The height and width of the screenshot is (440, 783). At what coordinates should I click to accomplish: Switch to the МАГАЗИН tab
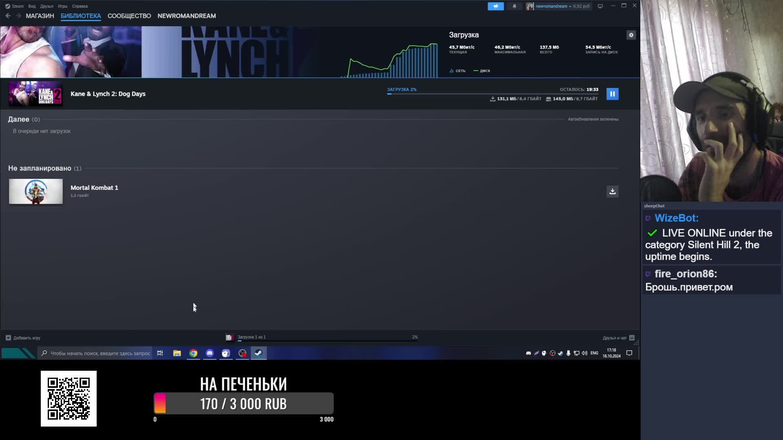40,16
